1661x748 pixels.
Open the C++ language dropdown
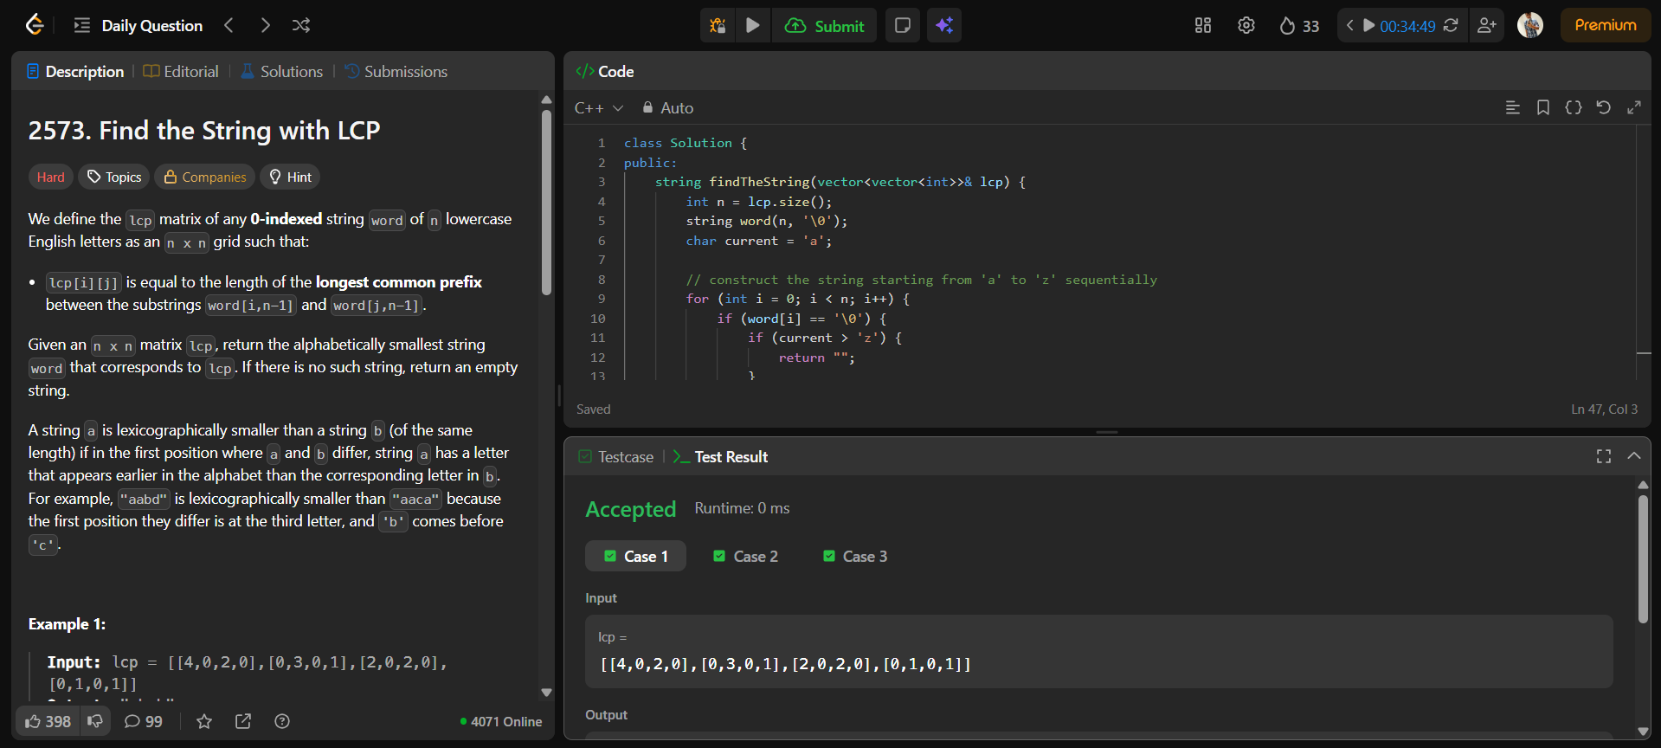(598, 108)
